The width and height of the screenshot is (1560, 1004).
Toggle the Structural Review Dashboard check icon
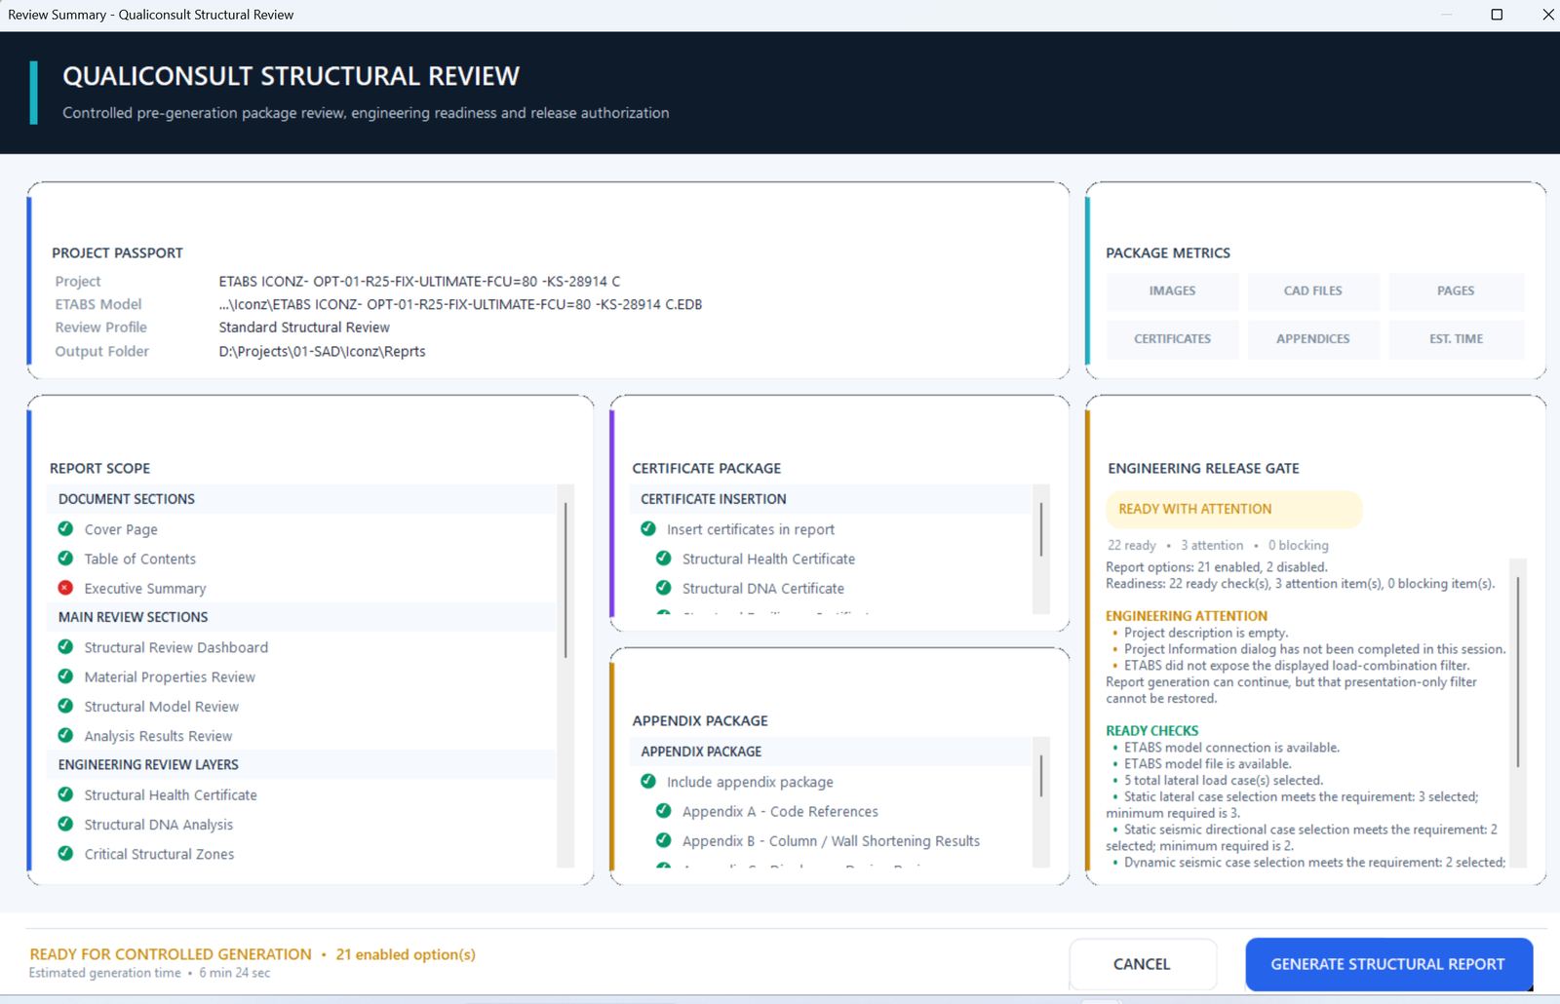coord(65,646)
